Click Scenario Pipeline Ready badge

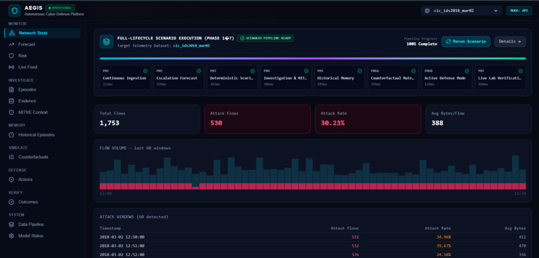[x=265, y=38]
